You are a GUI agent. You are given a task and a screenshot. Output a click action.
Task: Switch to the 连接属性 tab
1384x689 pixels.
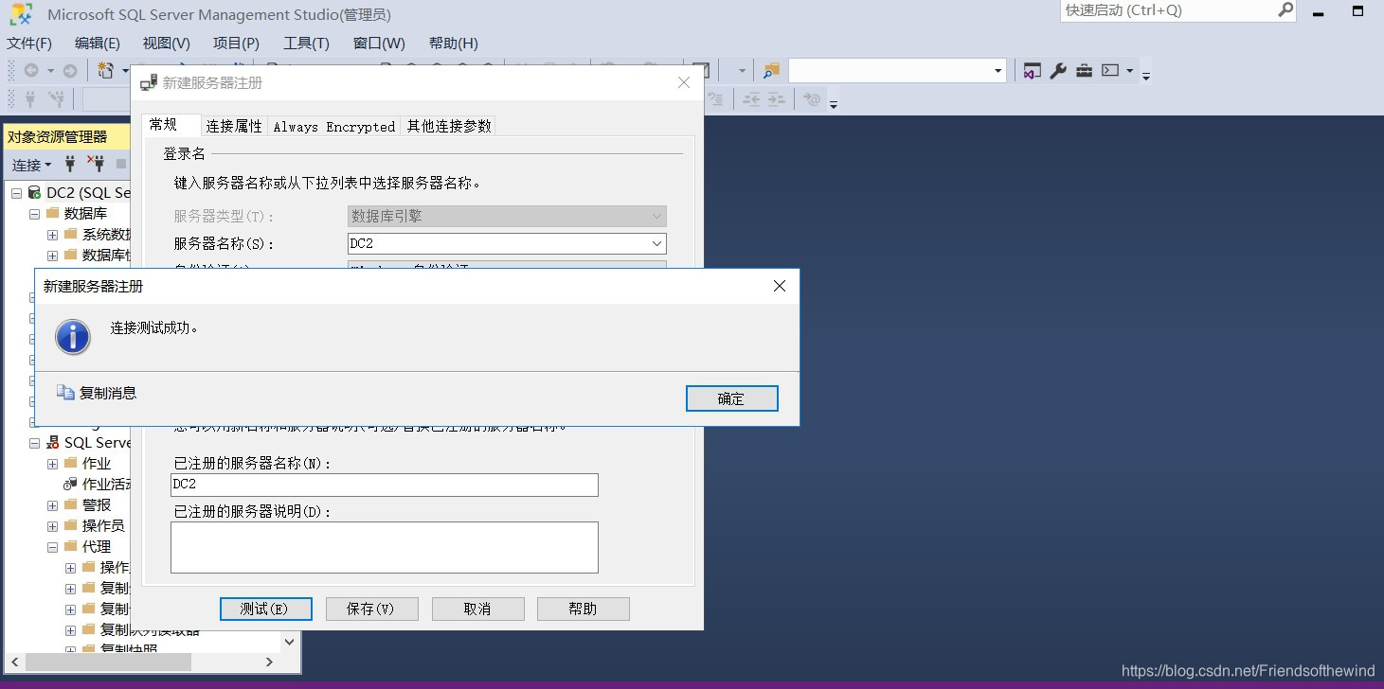tap(234, 126)
